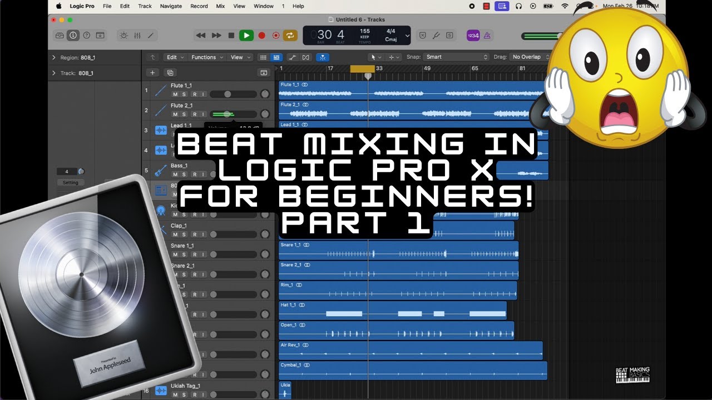The image size is (712, 400).
Task: Click the Replace mode X icon
Action: [x=422, y=36]
